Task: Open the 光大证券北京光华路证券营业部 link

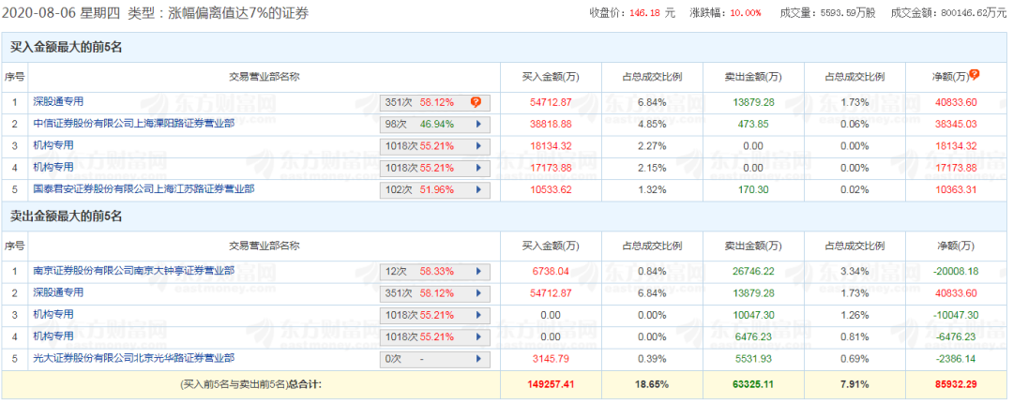Action: coord(133,357)
